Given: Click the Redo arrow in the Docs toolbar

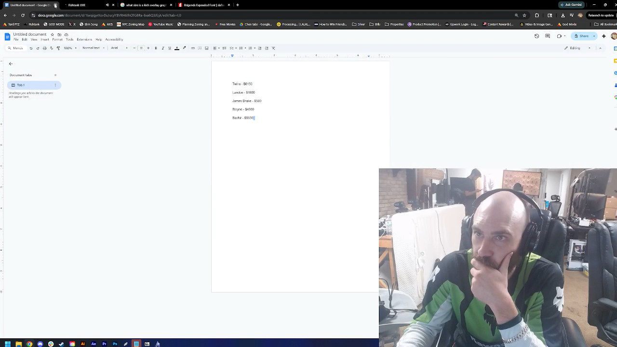Looking at the screenshot, I should pyautogui.click(x=38, y=48).
